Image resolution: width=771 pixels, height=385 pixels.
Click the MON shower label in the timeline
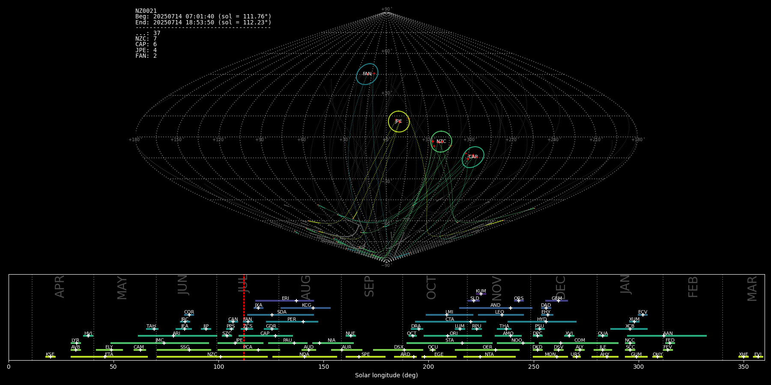(550, 355)
